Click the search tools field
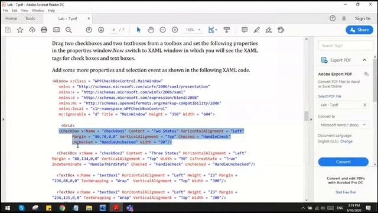 pos(346,46)
